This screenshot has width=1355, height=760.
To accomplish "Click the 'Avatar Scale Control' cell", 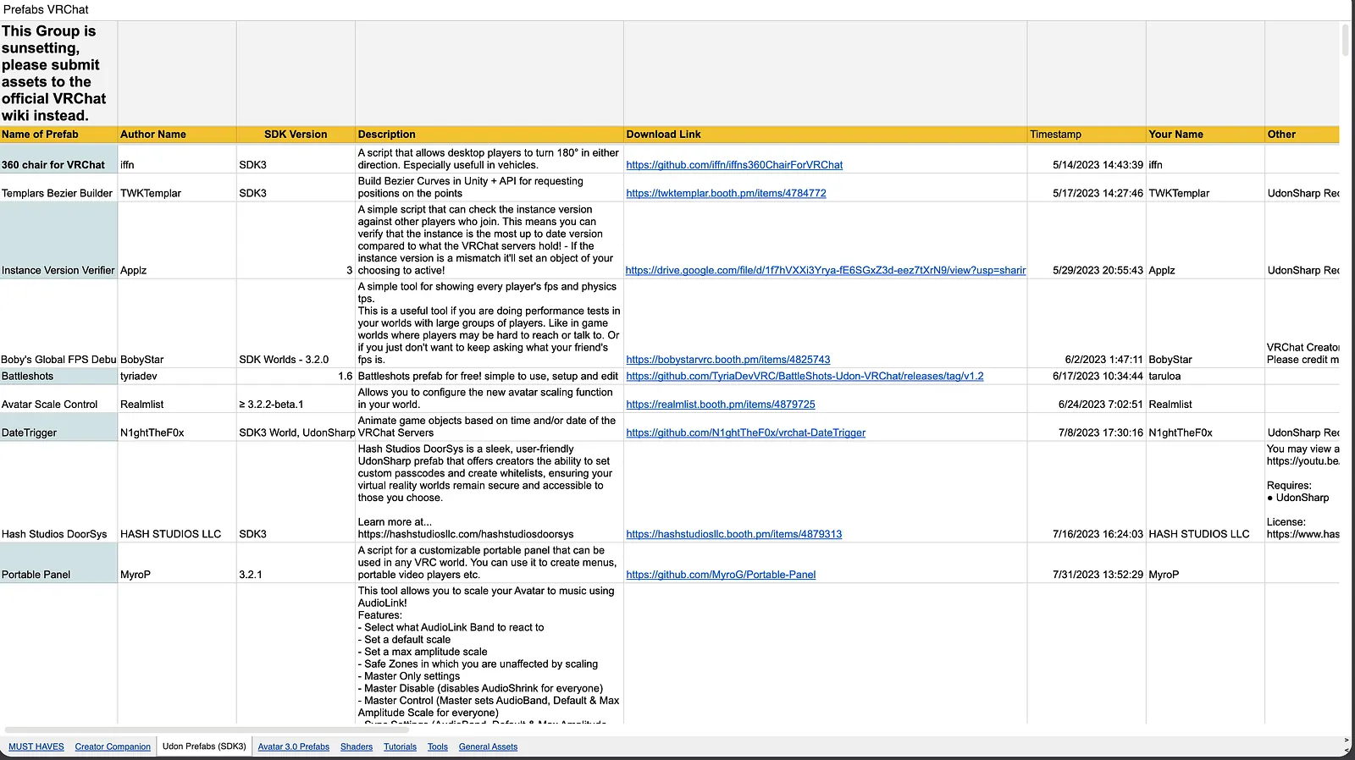I will (x=58, y=399).
